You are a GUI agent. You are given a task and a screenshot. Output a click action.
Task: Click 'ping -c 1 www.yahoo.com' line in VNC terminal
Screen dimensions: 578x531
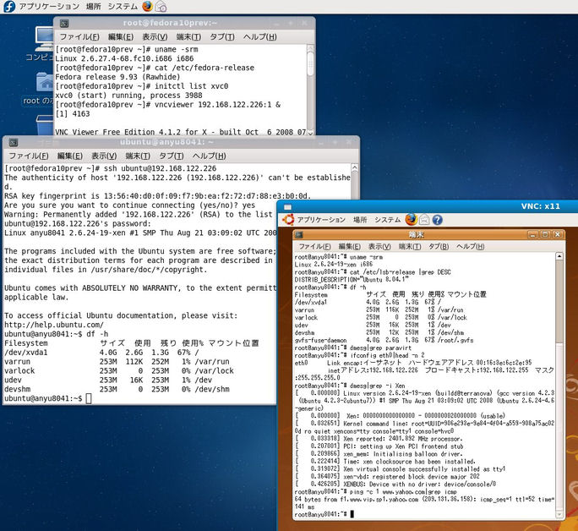376,492
